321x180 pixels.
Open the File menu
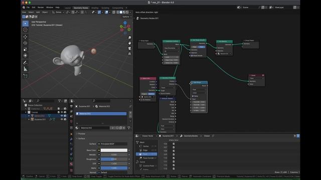click(28, 7)
